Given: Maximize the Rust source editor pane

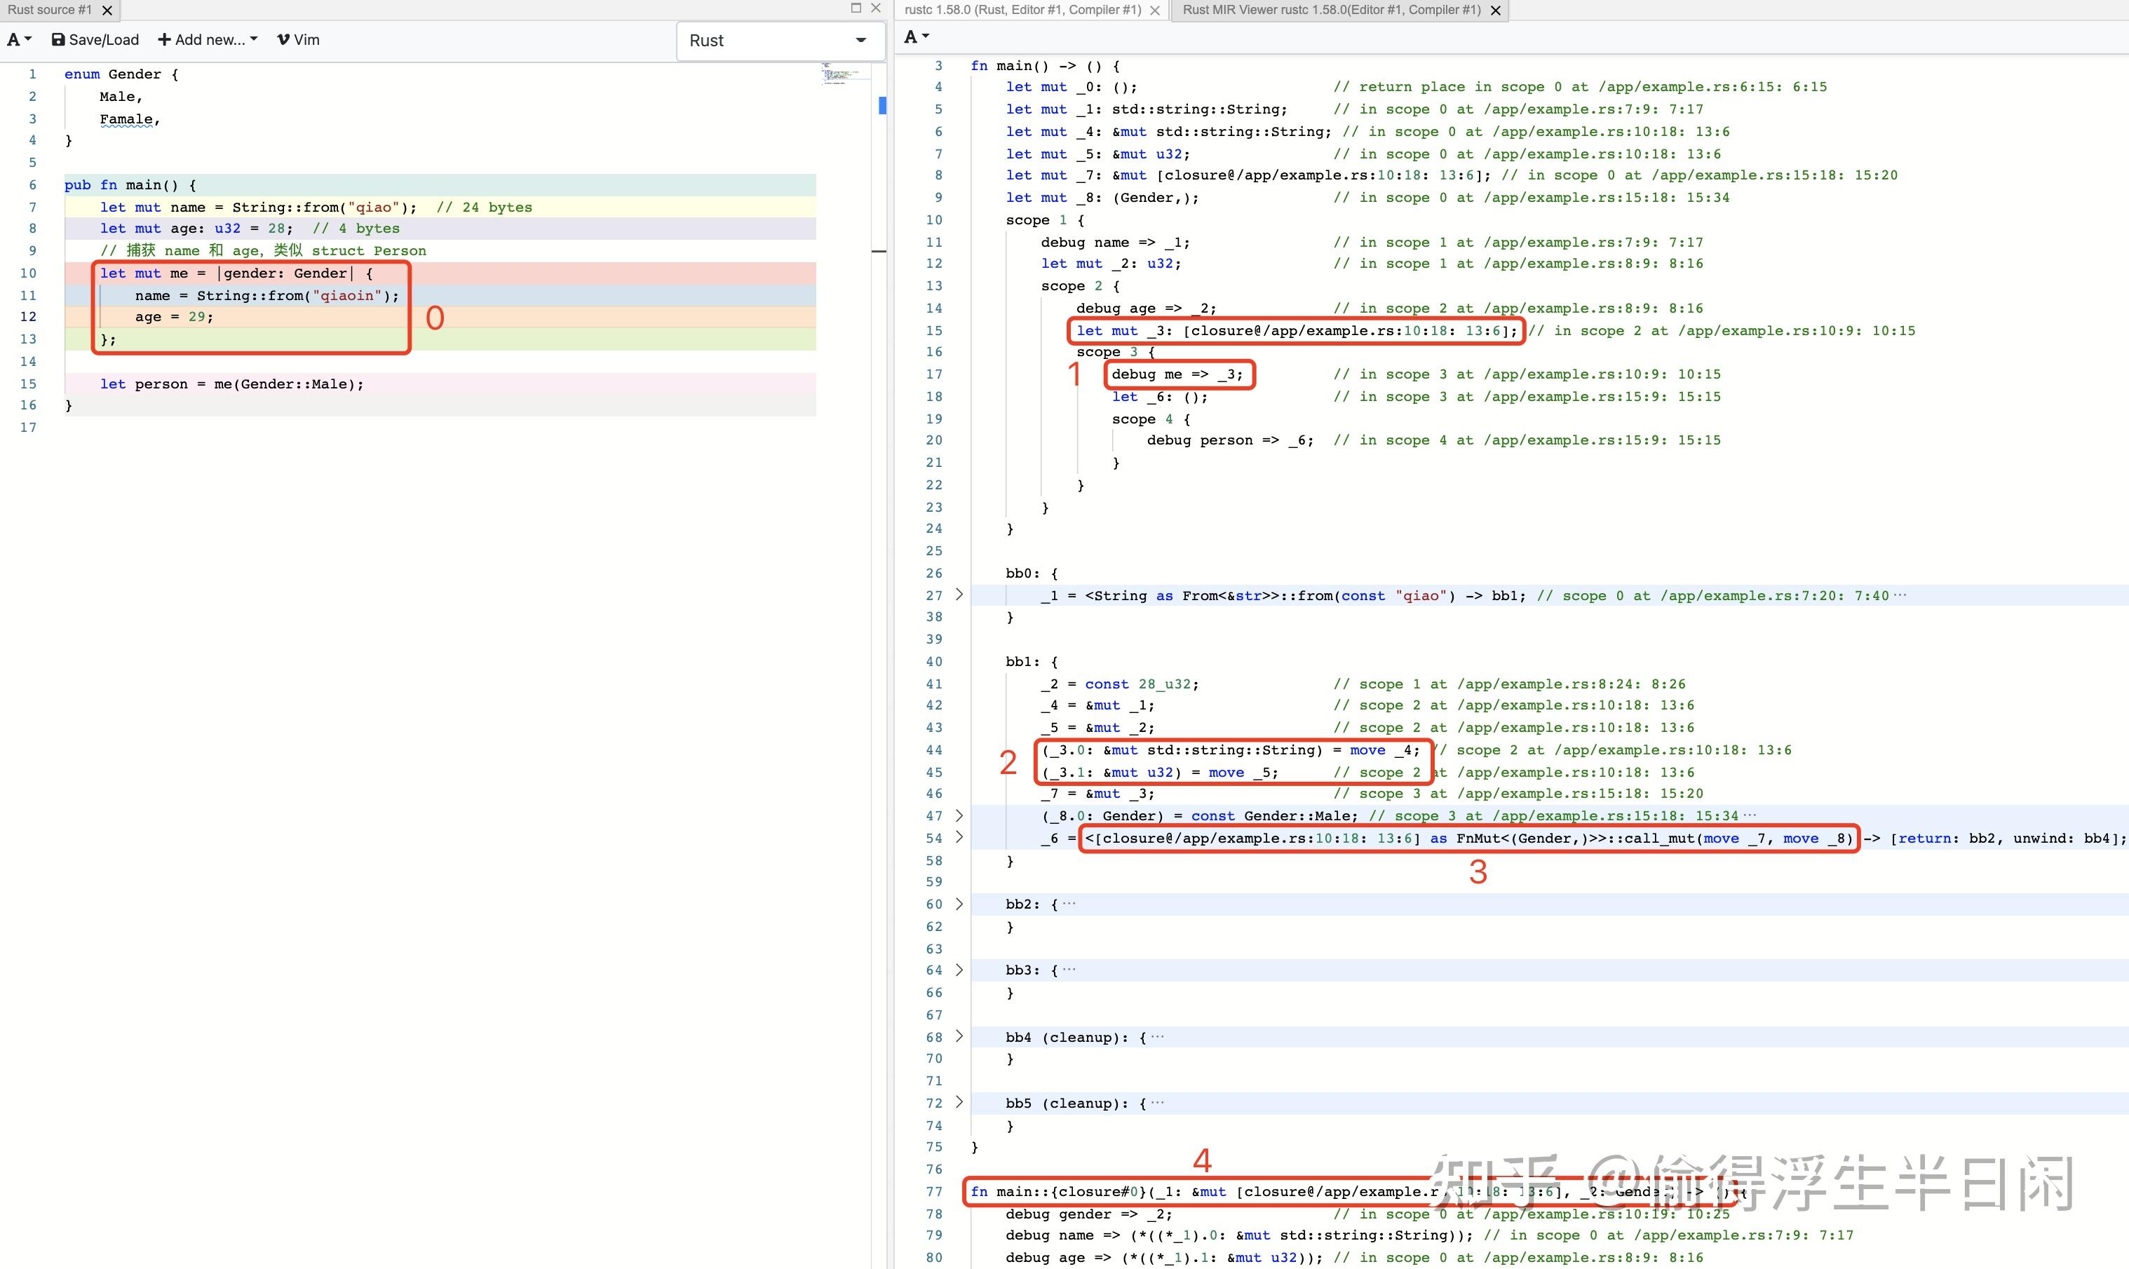Looking at the screenshot, I should (x=856, y=8).
